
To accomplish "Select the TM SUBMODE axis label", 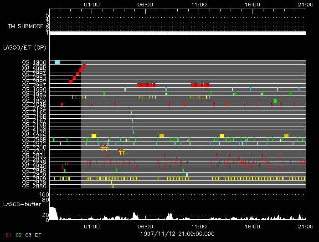I will 26,26.
